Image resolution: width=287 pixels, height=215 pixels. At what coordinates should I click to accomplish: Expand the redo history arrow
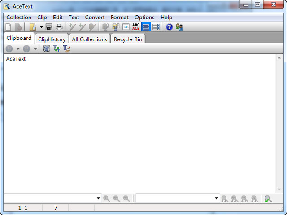[x=35, y=49]
